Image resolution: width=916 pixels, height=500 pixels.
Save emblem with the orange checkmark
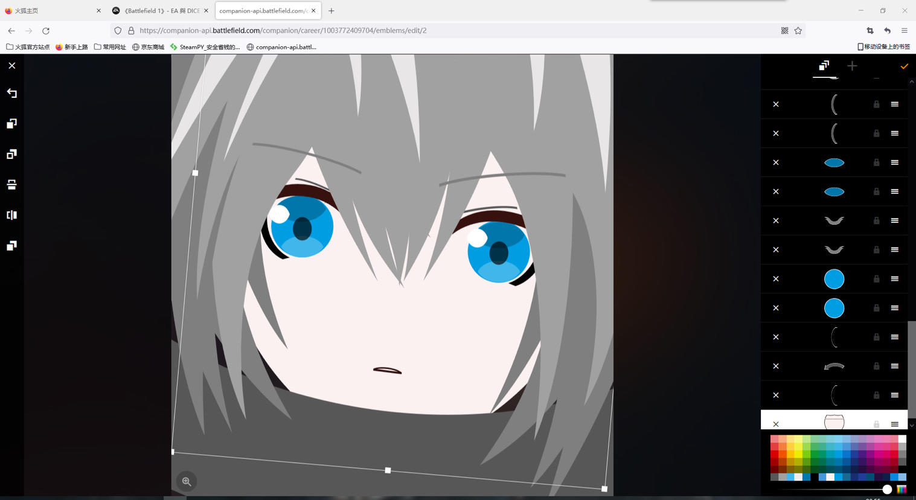pyautogui.click(x=904, y=66)
